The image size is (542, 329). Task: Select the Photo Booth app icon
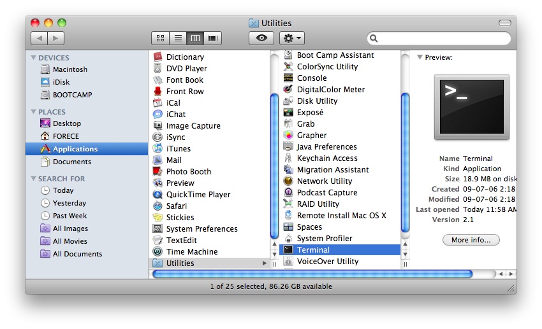[157, 171]
